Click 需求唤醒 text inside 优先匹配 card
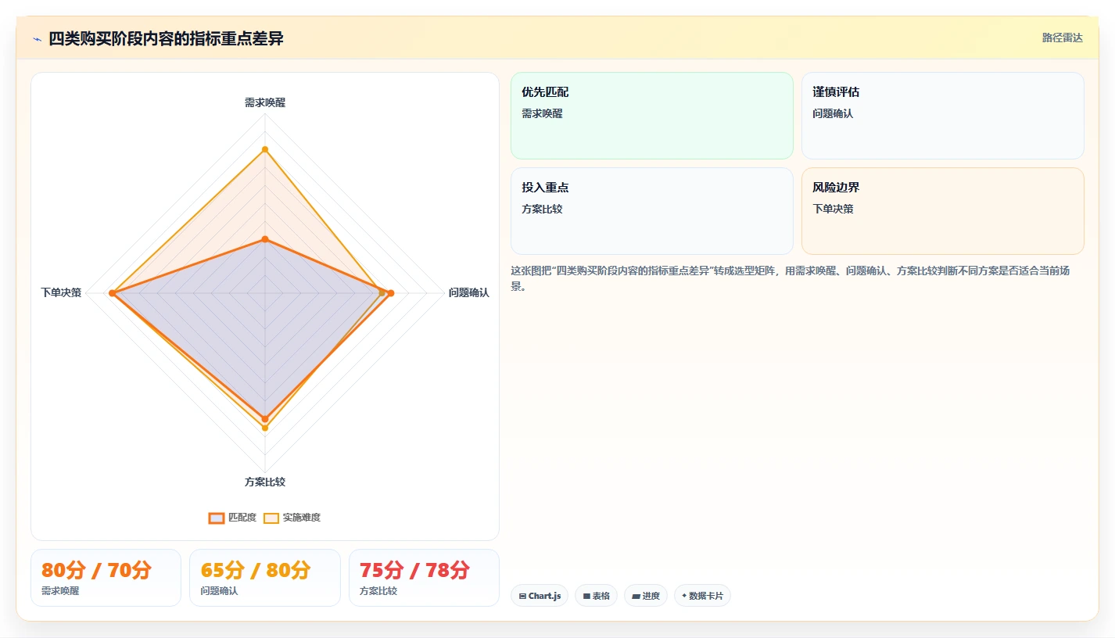1115x638 pixels. coord(542,113)
